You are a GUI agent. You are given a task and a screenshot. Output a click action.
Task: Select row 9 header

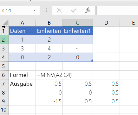pos(4,101)
